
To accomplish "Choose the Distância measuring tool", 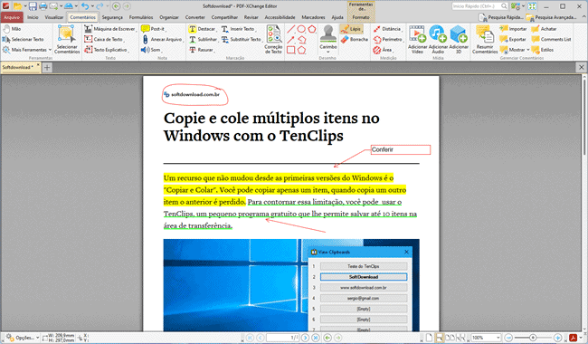I will [388, 29].
